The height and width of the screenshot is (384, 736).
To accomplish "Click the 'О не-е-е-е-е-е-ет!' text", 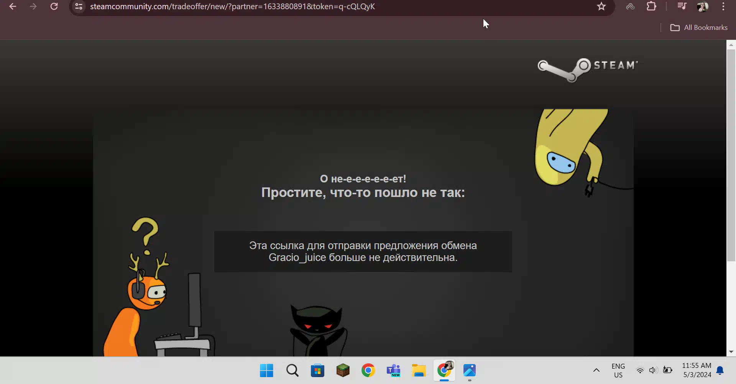I will [363, 179].
